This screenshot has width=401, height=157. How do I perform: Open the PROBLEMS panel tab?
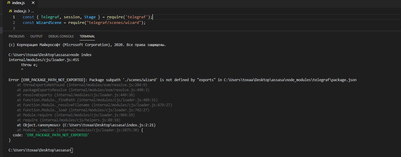point(17,36)
